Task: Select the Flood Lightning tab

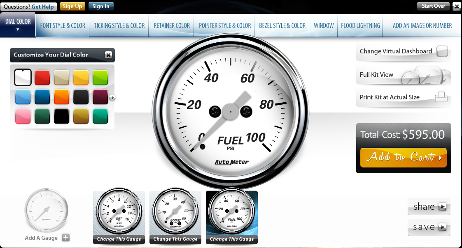Action: (360, 26)
